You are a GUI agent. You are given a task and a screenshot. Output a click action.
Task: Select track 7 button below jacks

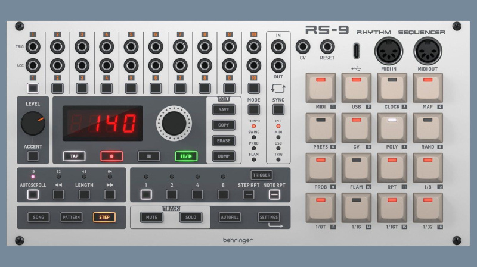(180, 88)
